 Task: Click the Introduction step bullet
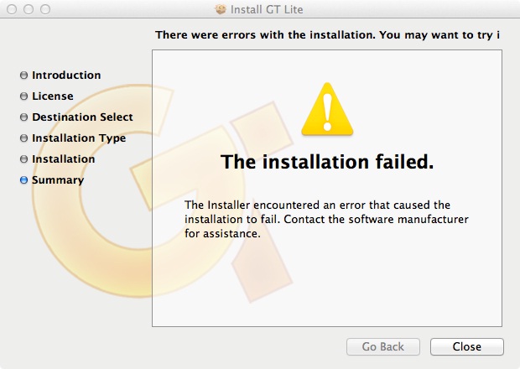tap(23, 75)
